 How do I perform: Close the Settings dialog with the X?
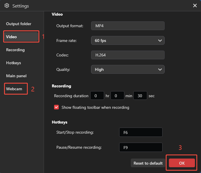click(x=195, y=5)
